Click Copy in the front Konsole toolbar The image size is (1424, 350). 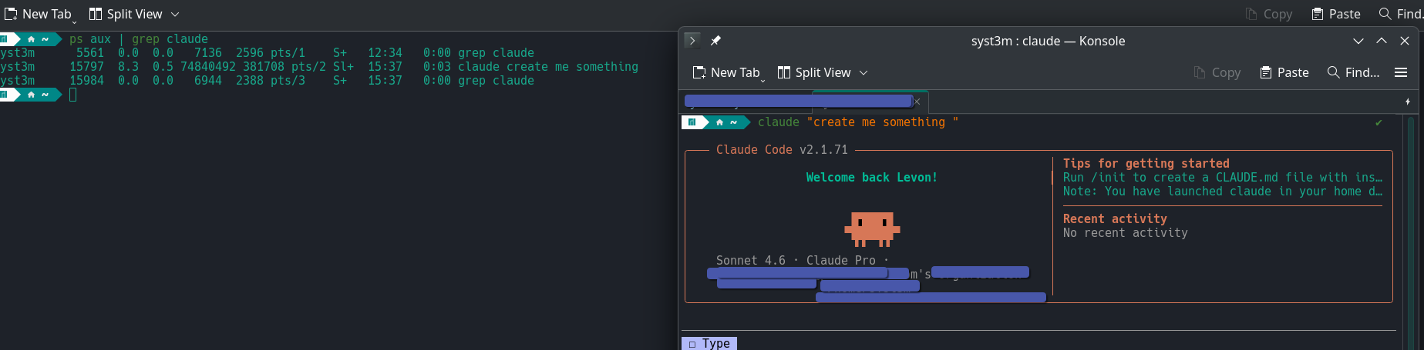point(1217,72)
